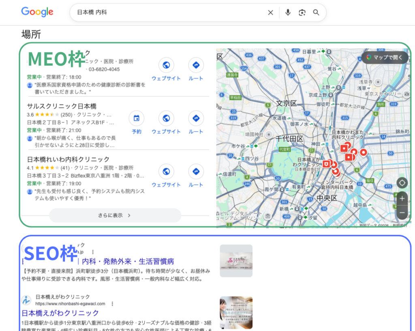Expand more places with さらに表示
This screenshot has width=415, height=331.
[x=115, y=216]
